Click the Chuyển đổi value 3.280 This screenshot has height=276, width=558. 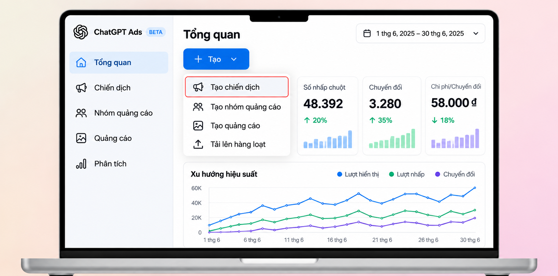[x=385, y=104]
